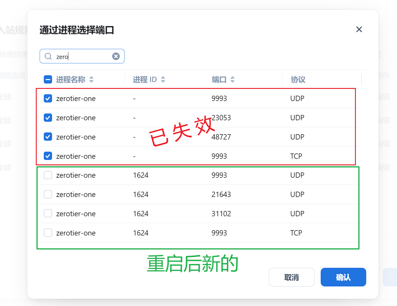The height and width of the screenshot is (306, 397).
Task: Click the dialog title 通过进程选择端口
Action: (77, 30)
